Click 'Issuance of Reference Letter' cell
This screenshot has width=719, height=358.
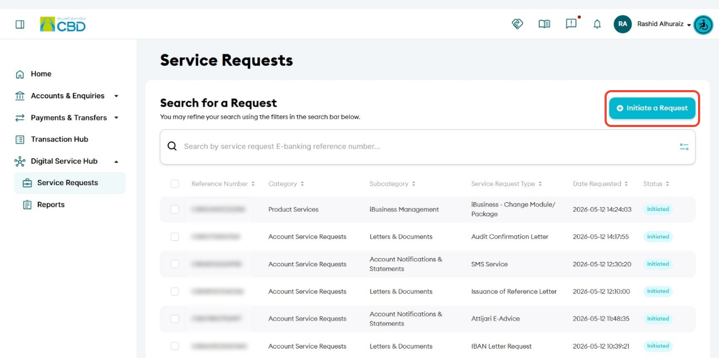[x=514, y=291]
